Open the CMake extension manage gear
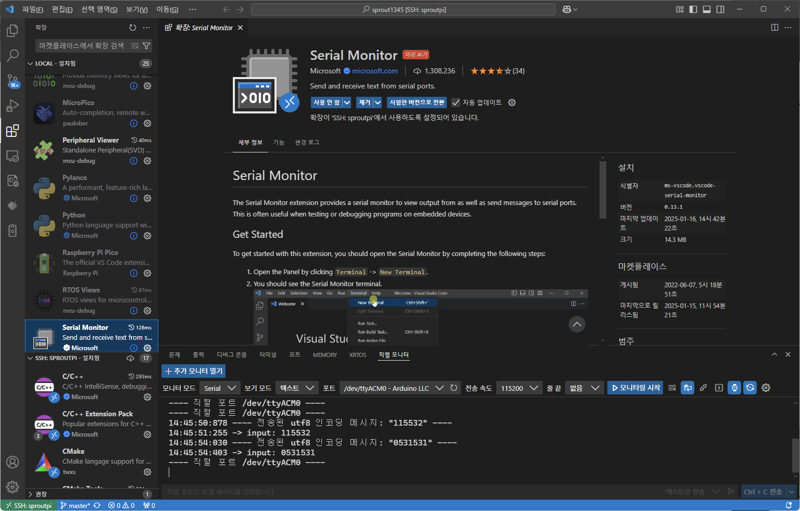 (x=147, y=472)
